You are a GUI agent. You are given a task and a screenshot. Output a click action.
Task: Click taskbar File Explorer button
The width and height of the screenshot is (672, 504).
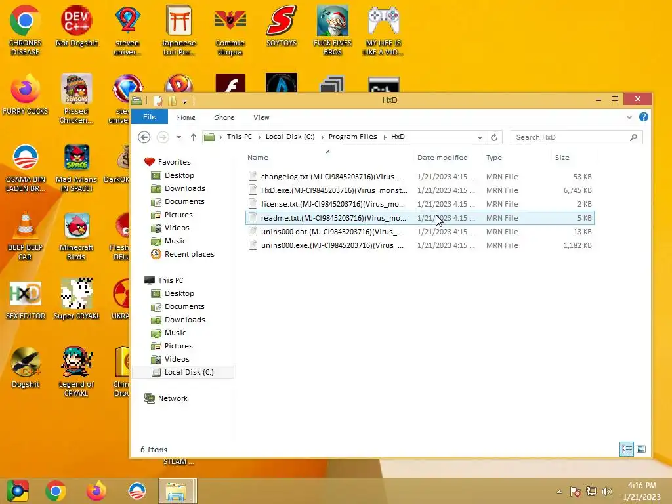[177, 491]
